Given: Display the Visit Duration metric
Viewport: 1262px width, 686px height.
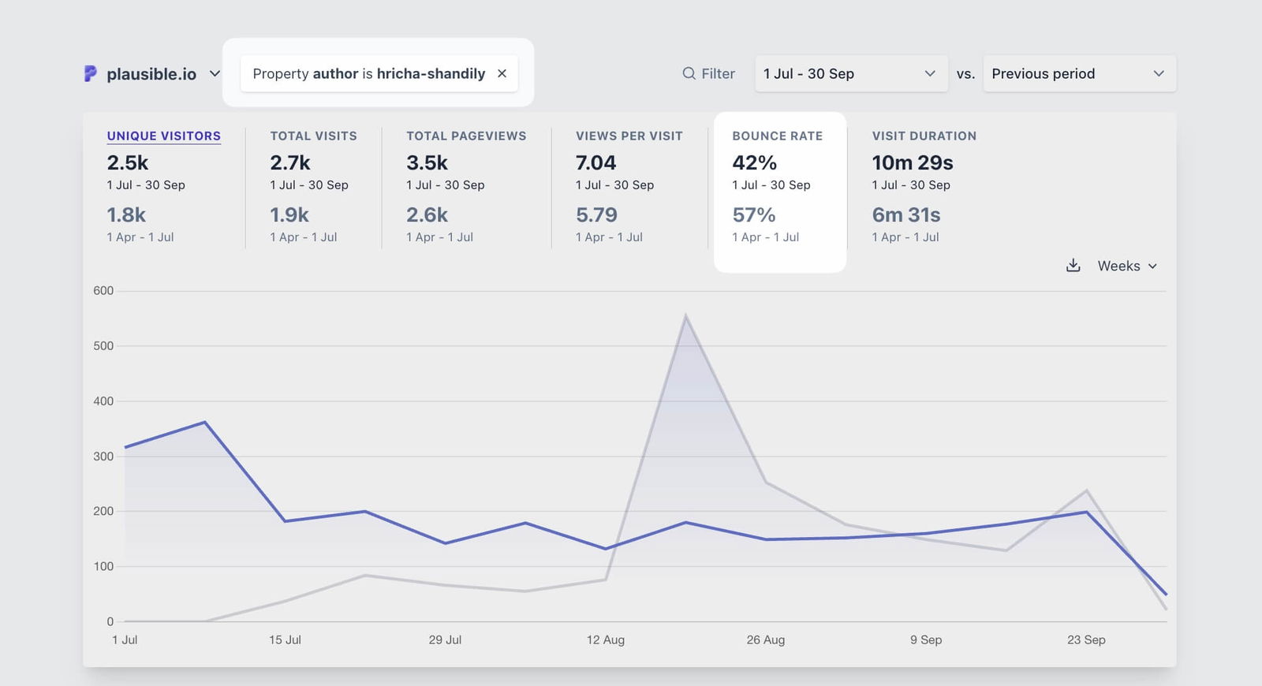Looking at the screenshot, I should [x=924, y=136].
